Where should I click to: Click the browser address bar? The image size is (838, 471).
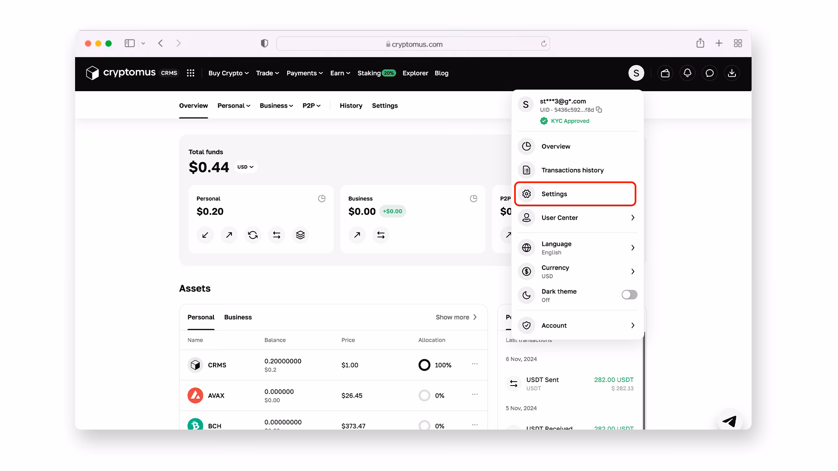(413, 44)
